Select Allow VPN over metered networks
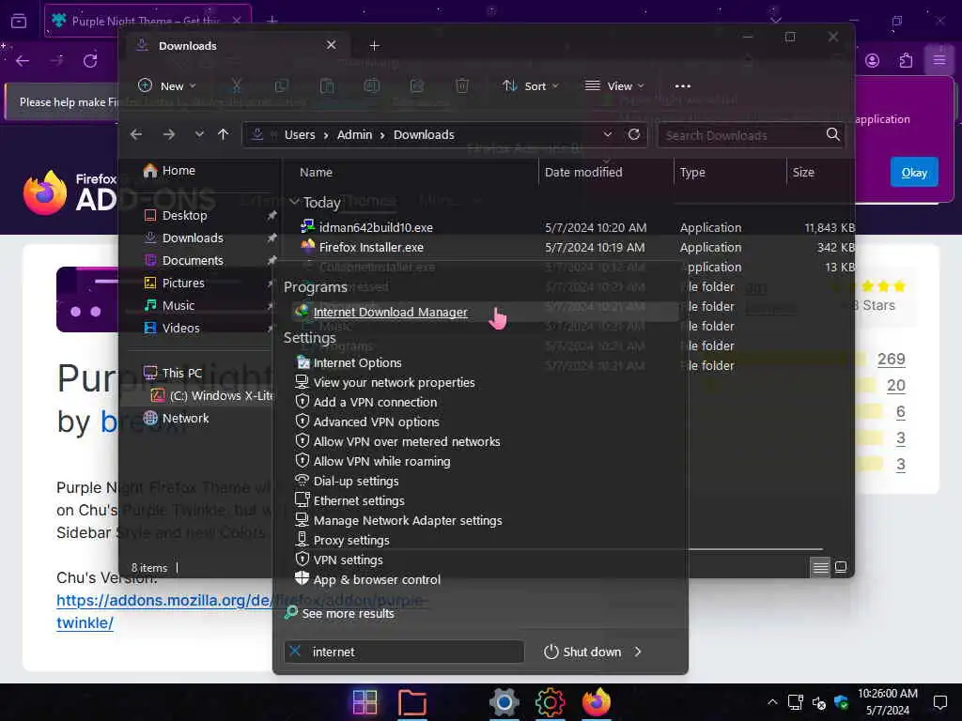Screen dimensions: 962x721 coord(406,441)
